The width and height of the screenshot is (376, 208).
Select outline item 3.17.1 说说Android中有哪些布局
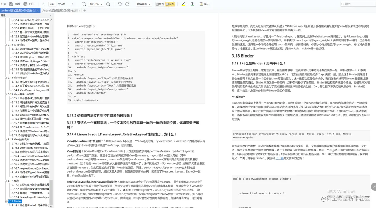click(31, 185)
